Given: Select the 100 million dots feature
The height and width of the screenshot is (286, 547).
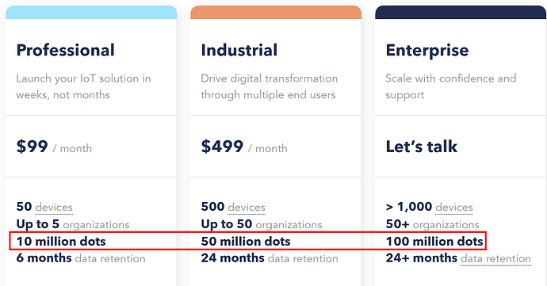Looking at the screenshot, I should (x=434, y=242).
